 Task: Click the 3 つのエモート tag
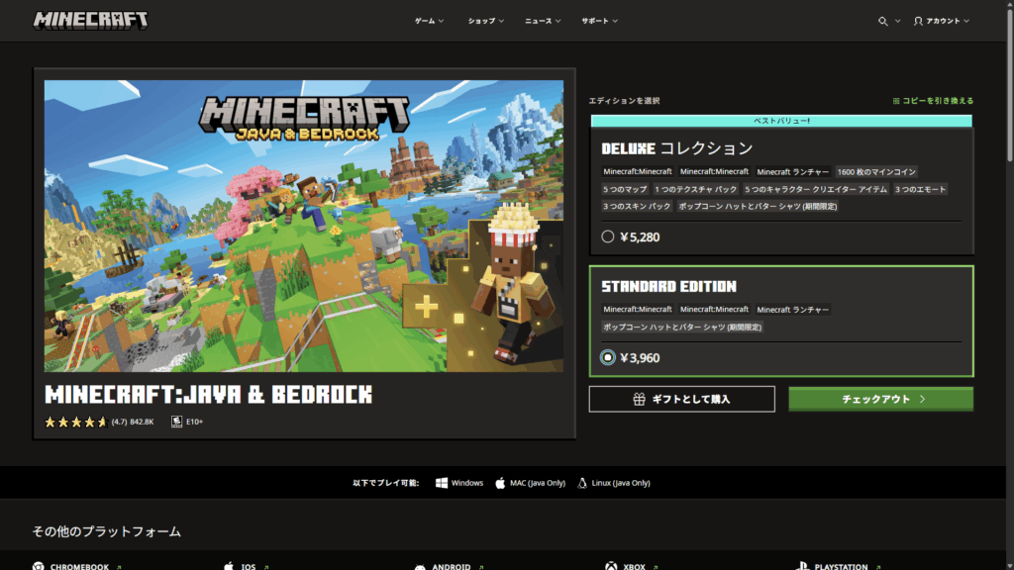click(x=920, y=189)
